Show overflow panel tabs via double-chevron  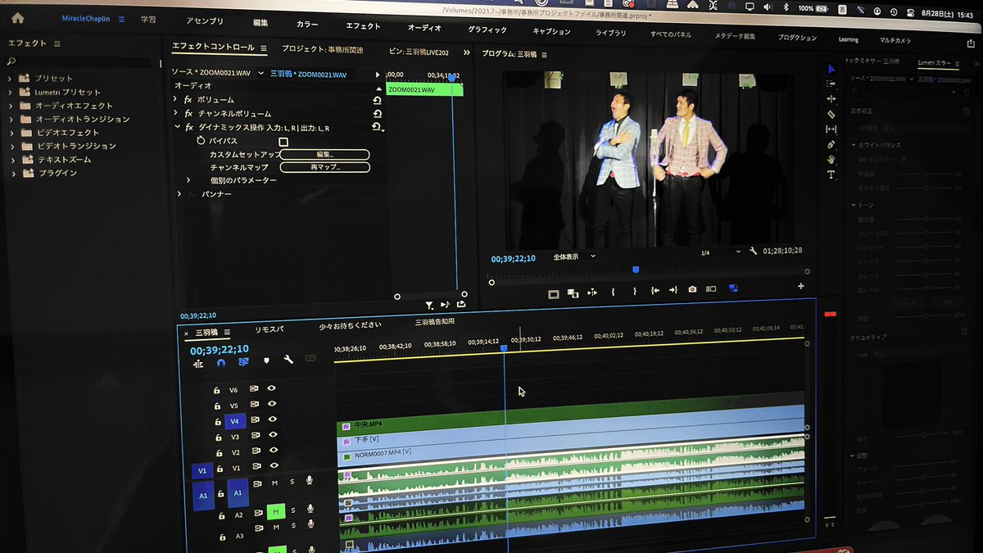click(467, 52)
